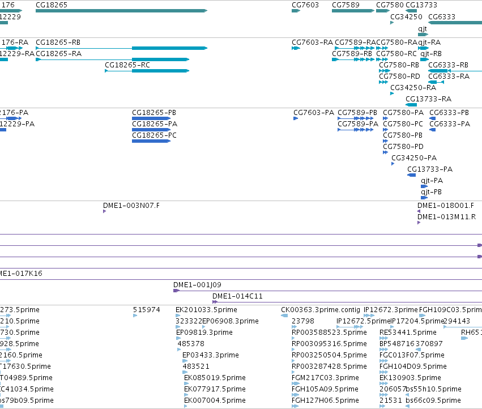Open the CG7603-RA transcript label

coord(312,42)
